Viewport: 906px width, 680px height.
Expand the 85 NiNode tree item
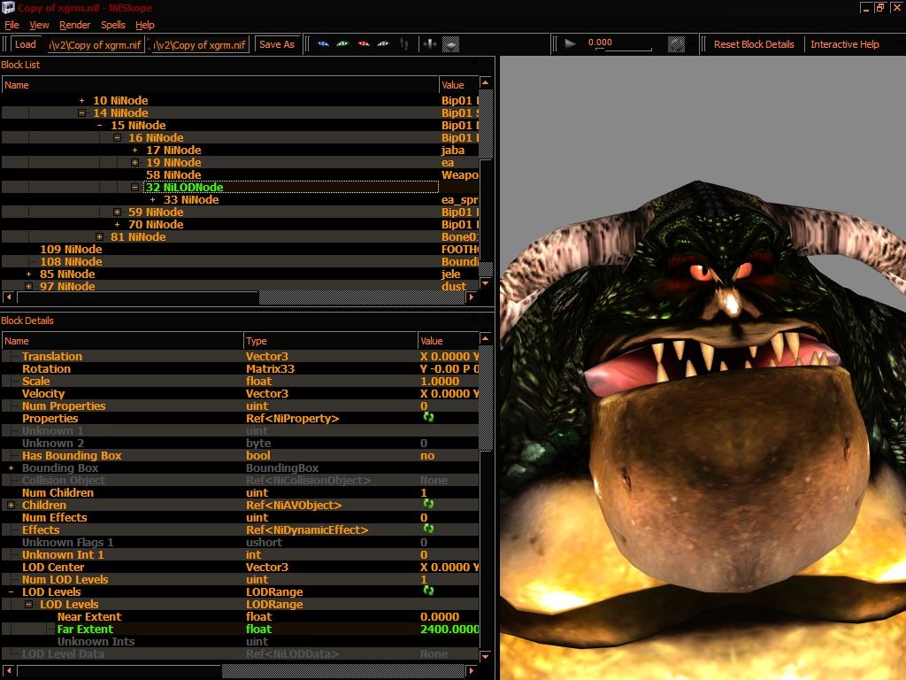click(x=28, y=274)
